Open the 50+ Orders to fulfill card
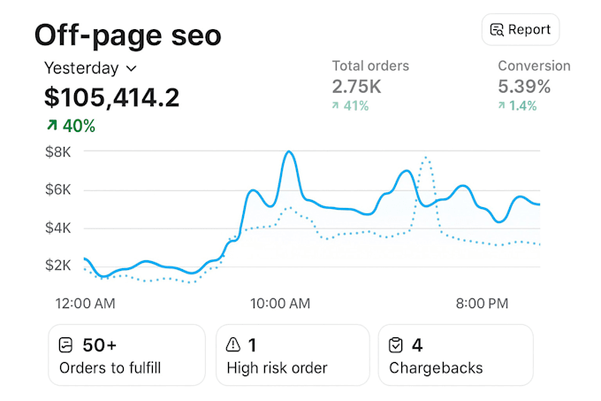601x401 pixels. [x=126, y=355]
